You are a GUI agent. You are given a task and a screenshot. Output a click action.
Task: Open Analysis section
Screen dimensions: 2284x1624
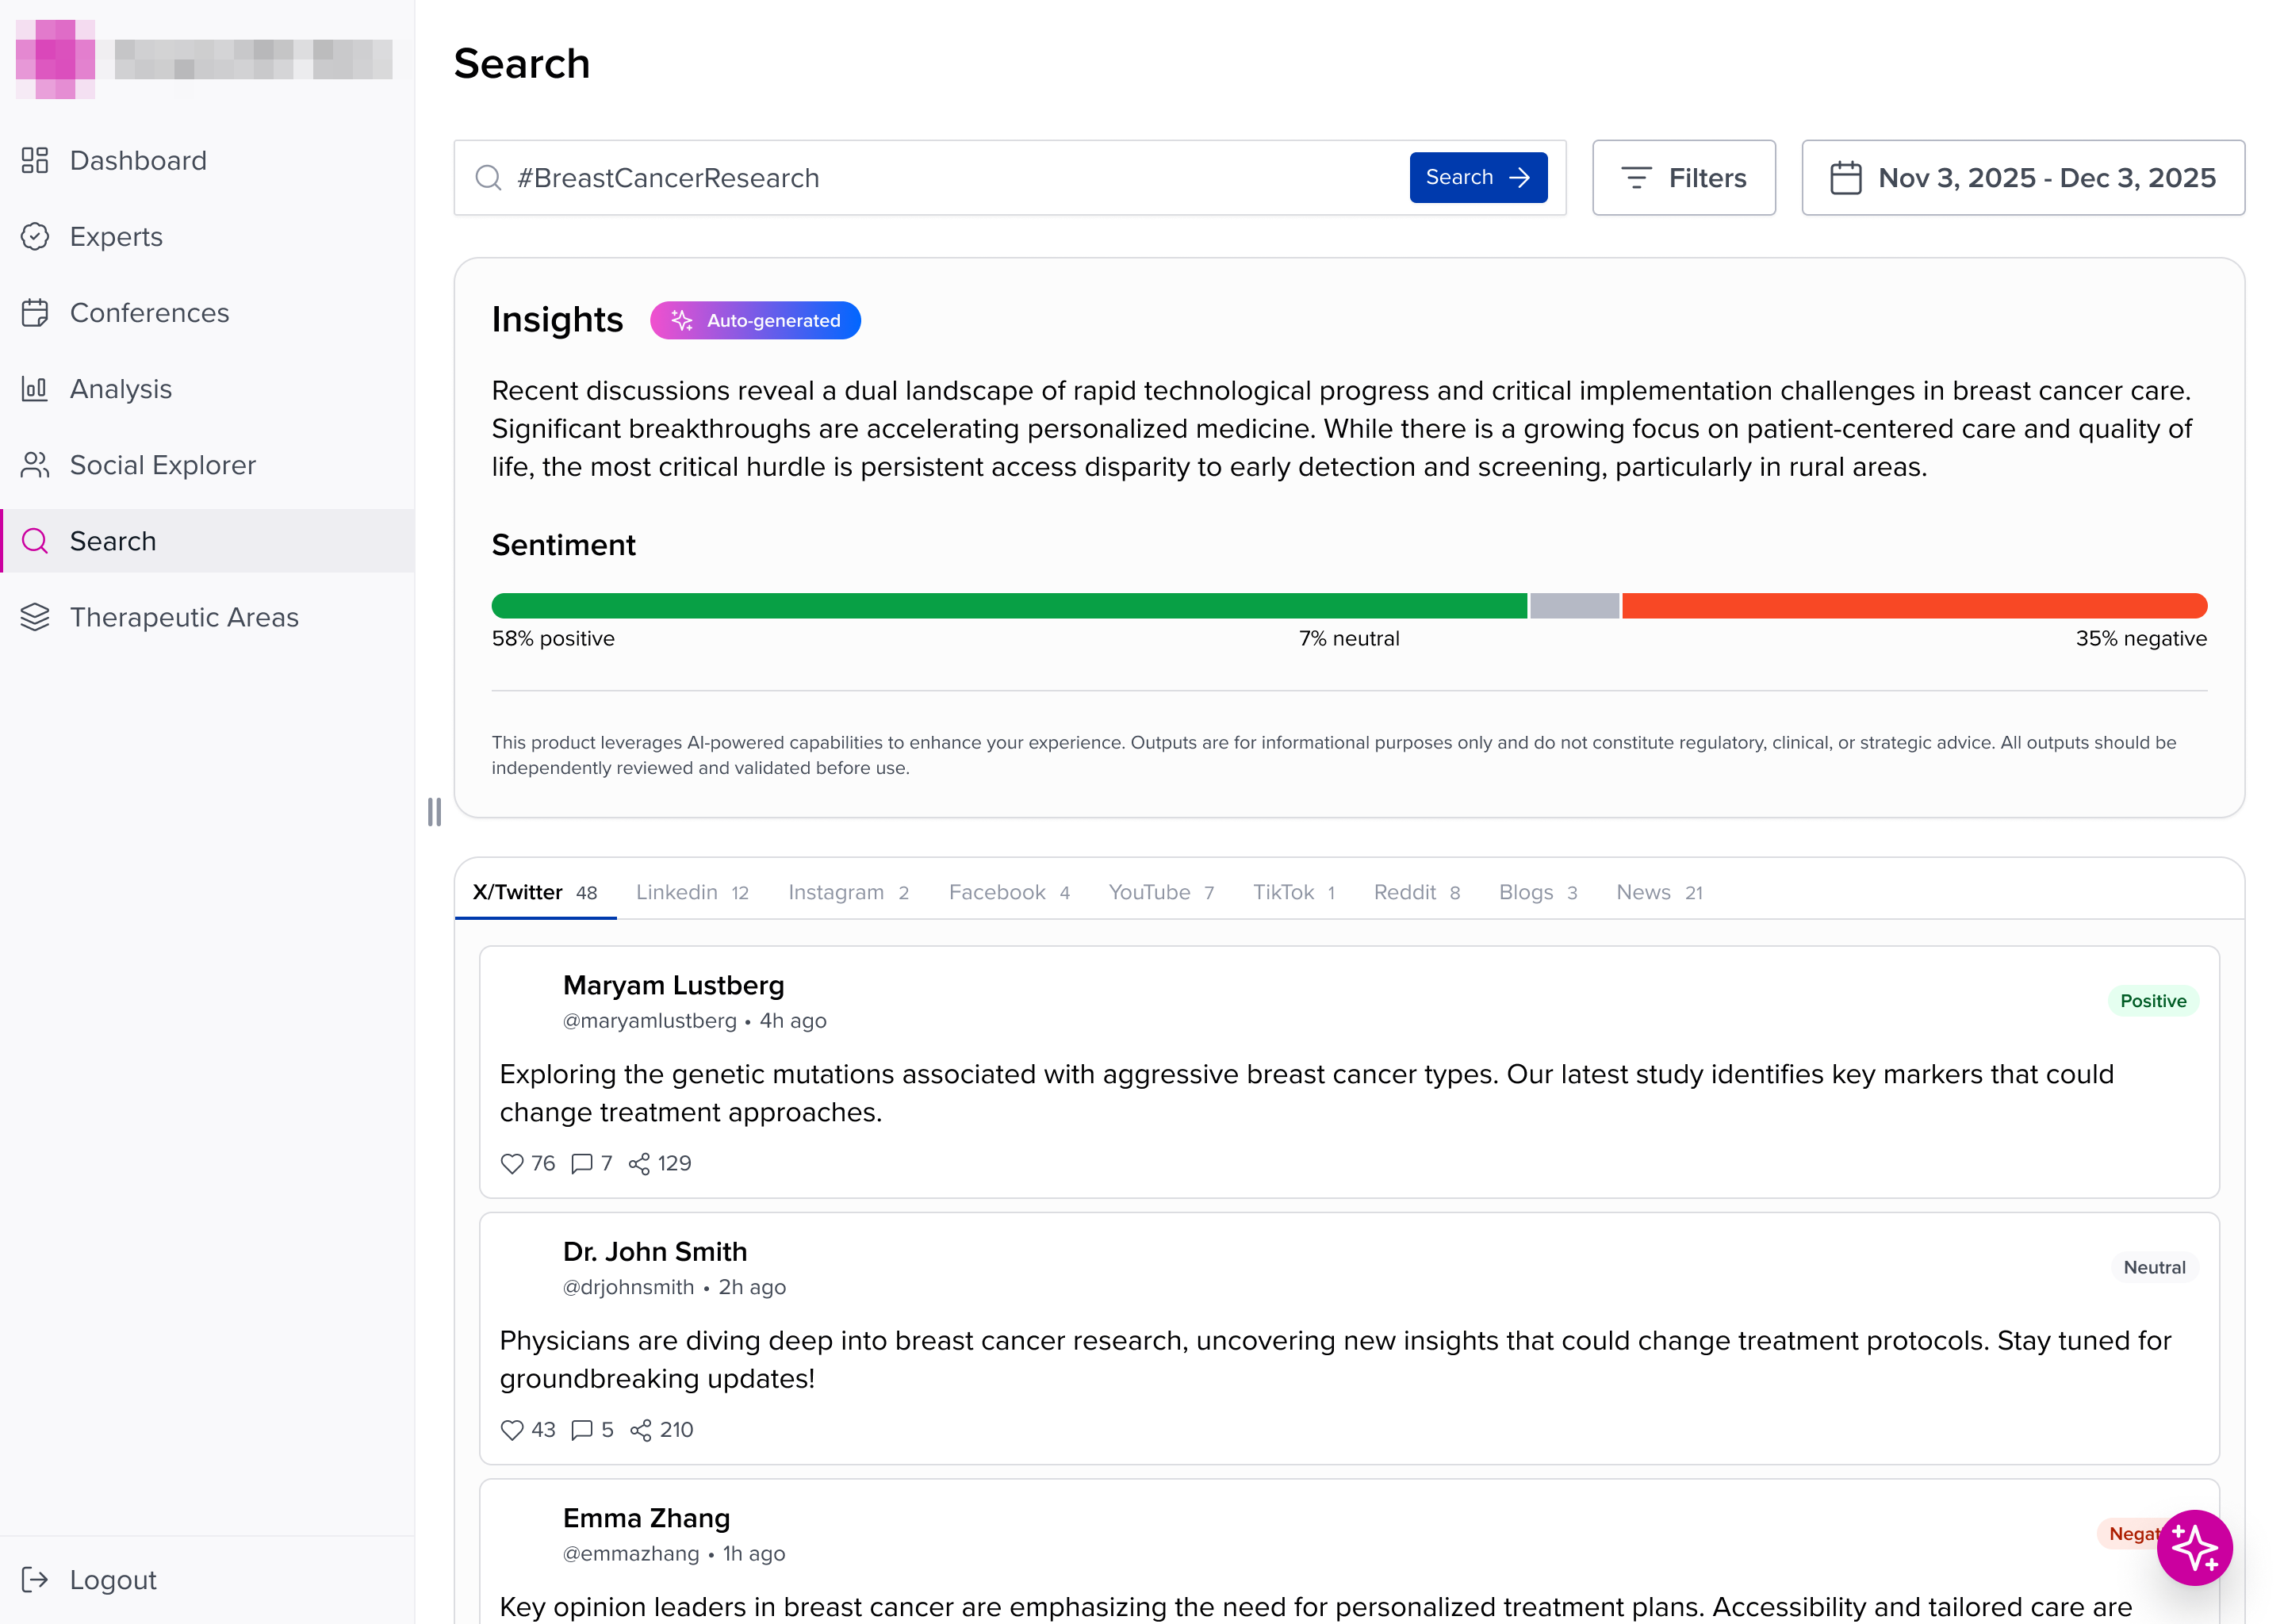(207, 388)
